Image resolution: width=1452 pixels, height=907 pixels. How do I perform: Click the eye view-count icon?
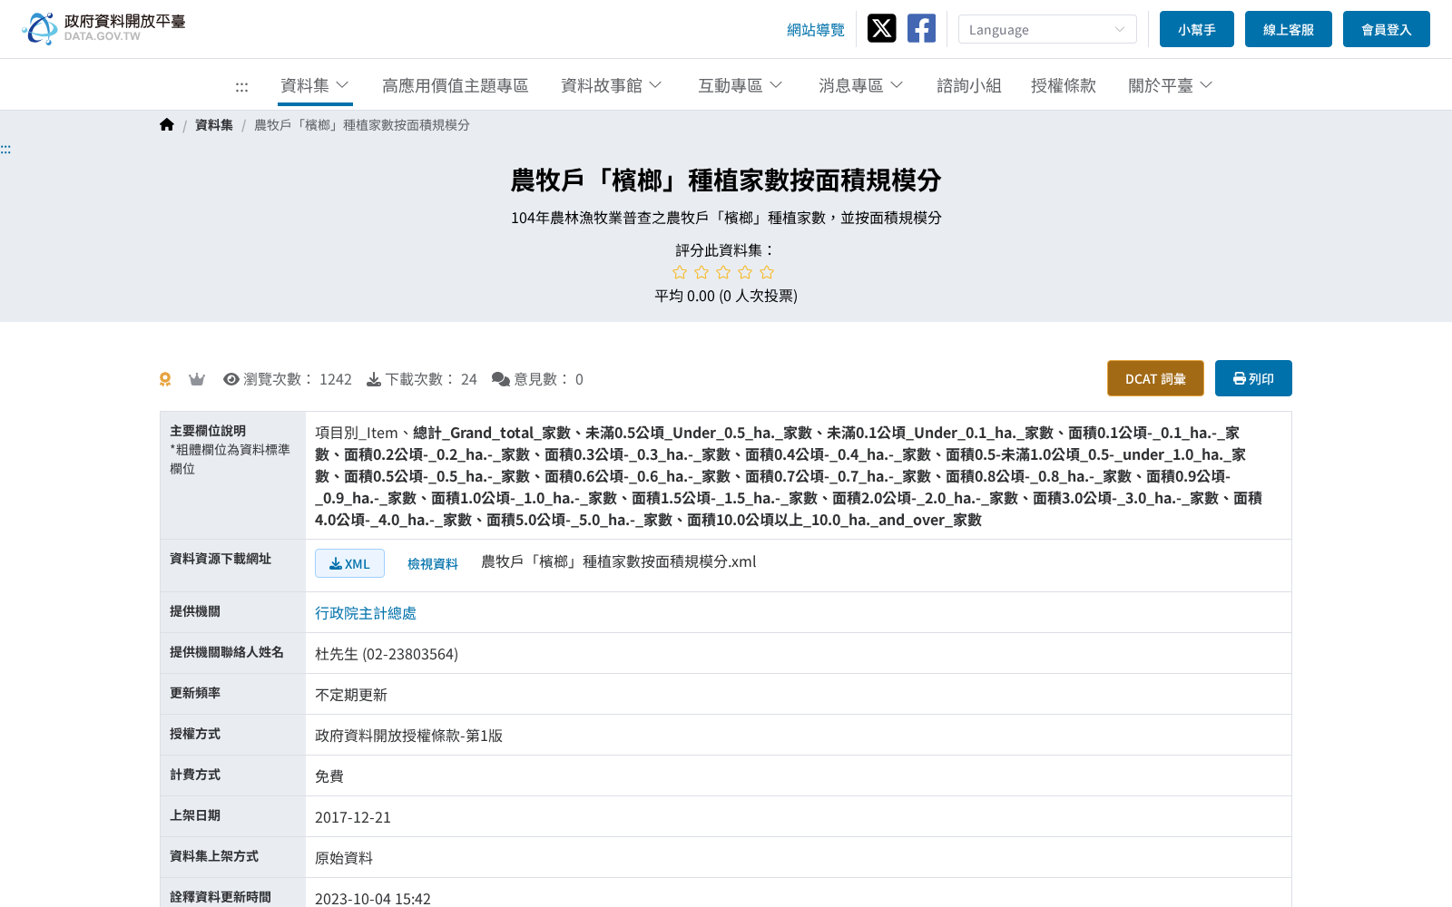pos(231,379)
